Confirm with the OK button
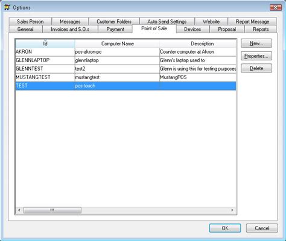Screen dimensions: 286x241 point(225,228)
